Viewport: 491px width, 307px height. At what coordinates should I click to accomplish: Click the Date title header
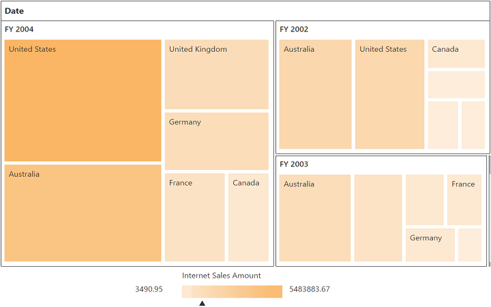[x=14, y=11]
